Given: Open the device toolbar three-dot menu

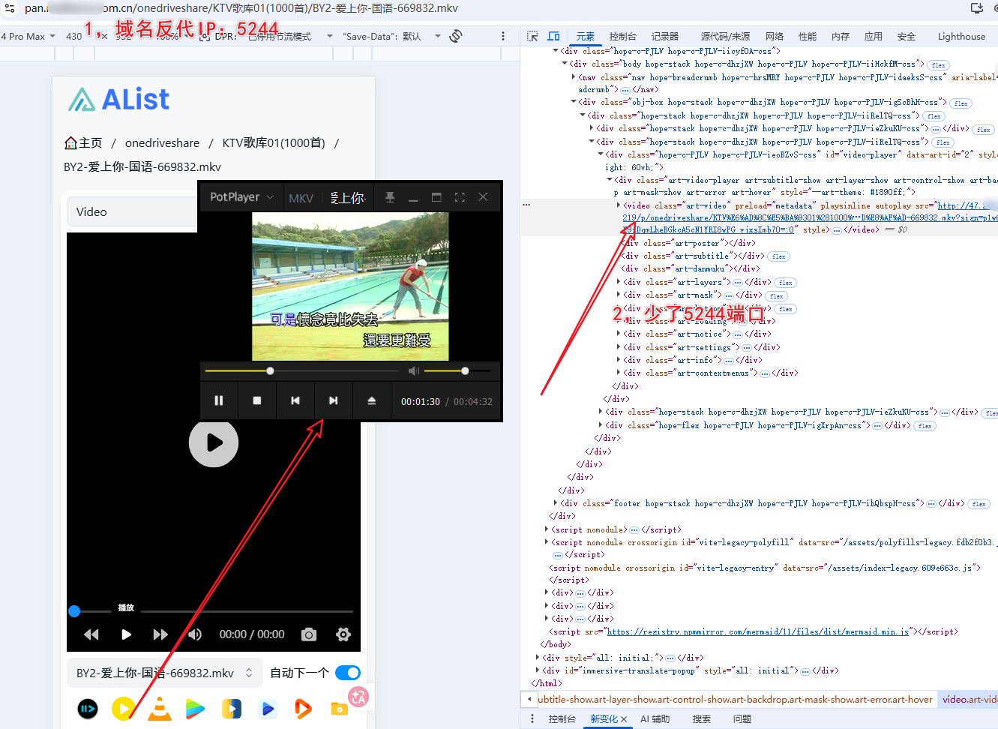Looking at the screenshot, I should (x=503, y=36).
